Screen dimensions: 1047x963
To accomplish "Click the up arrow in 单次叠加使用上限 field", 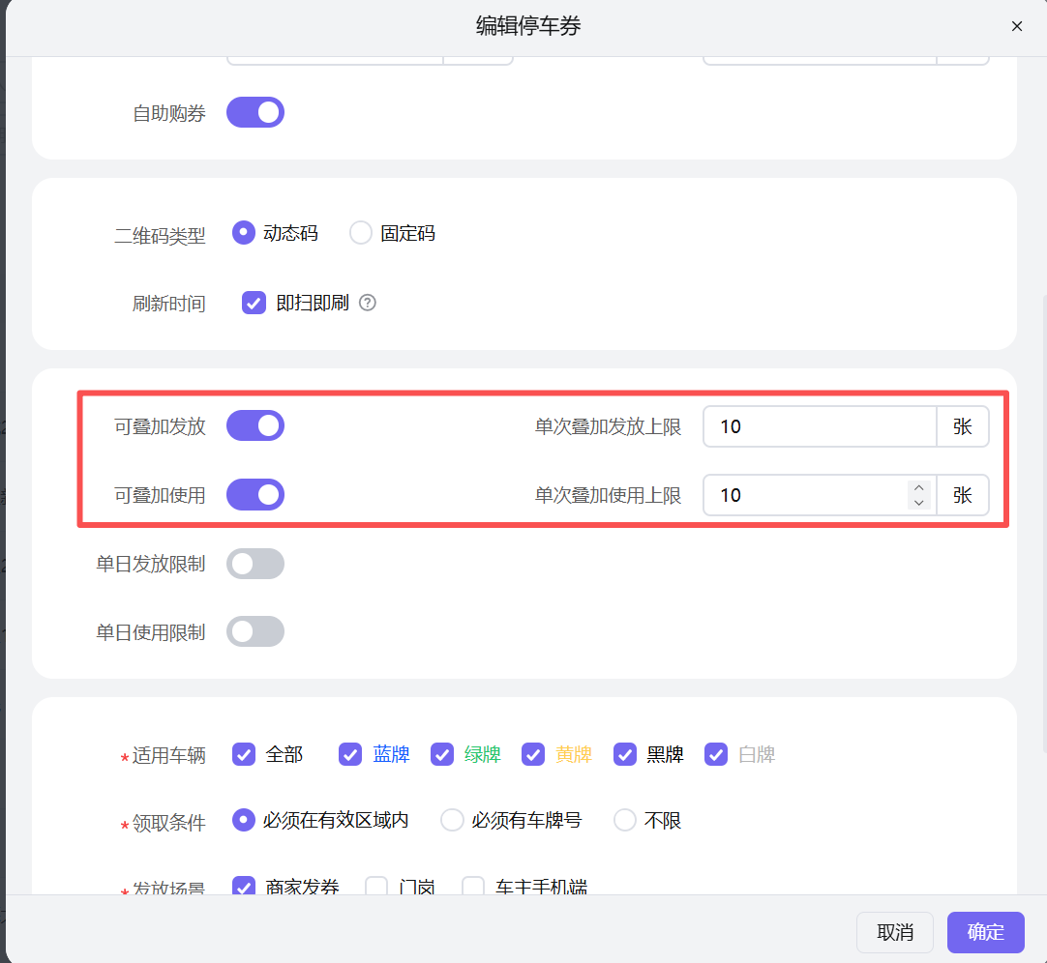I will pos(918,488).
